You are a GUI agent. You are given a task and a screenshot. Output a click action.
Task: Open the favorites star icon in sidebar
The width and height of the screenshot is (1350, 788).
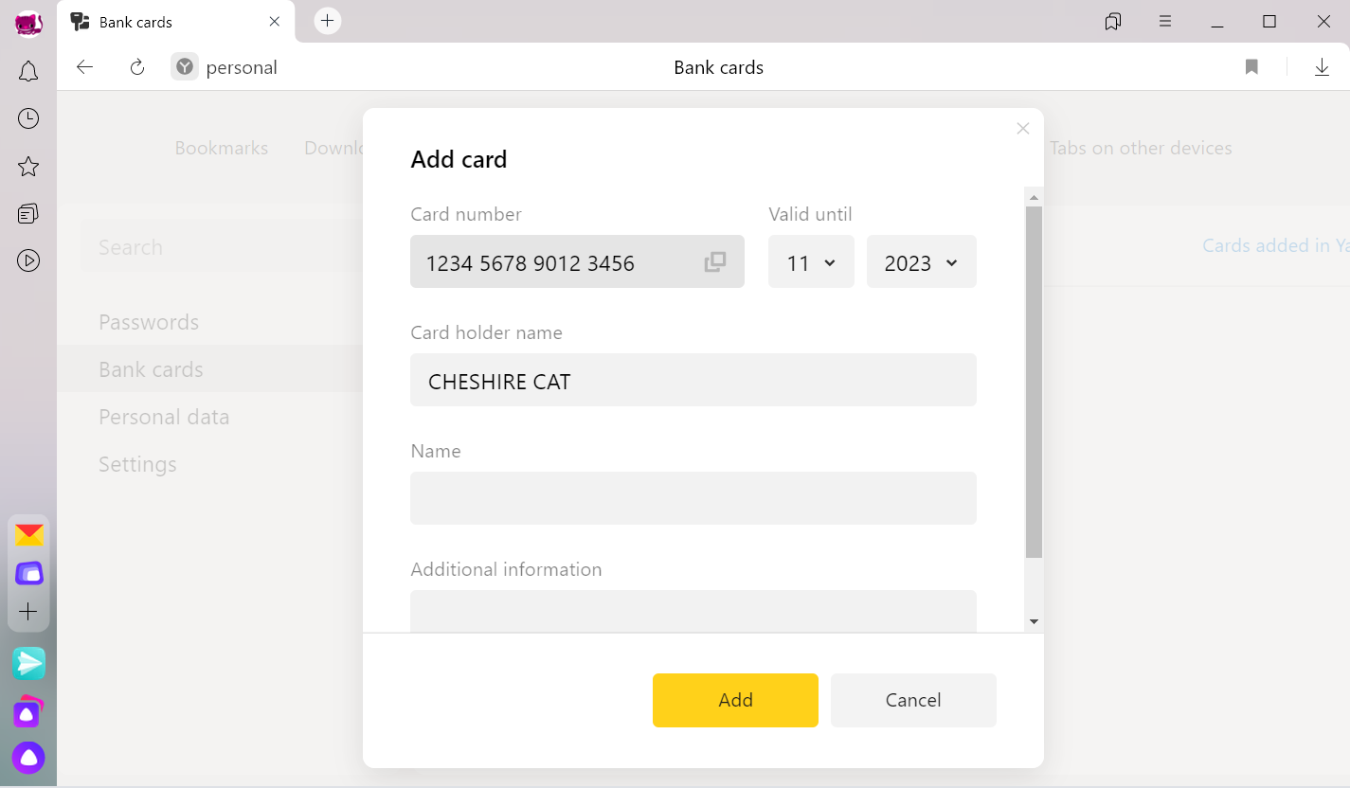pyautogui.click(x=28, y=167)
